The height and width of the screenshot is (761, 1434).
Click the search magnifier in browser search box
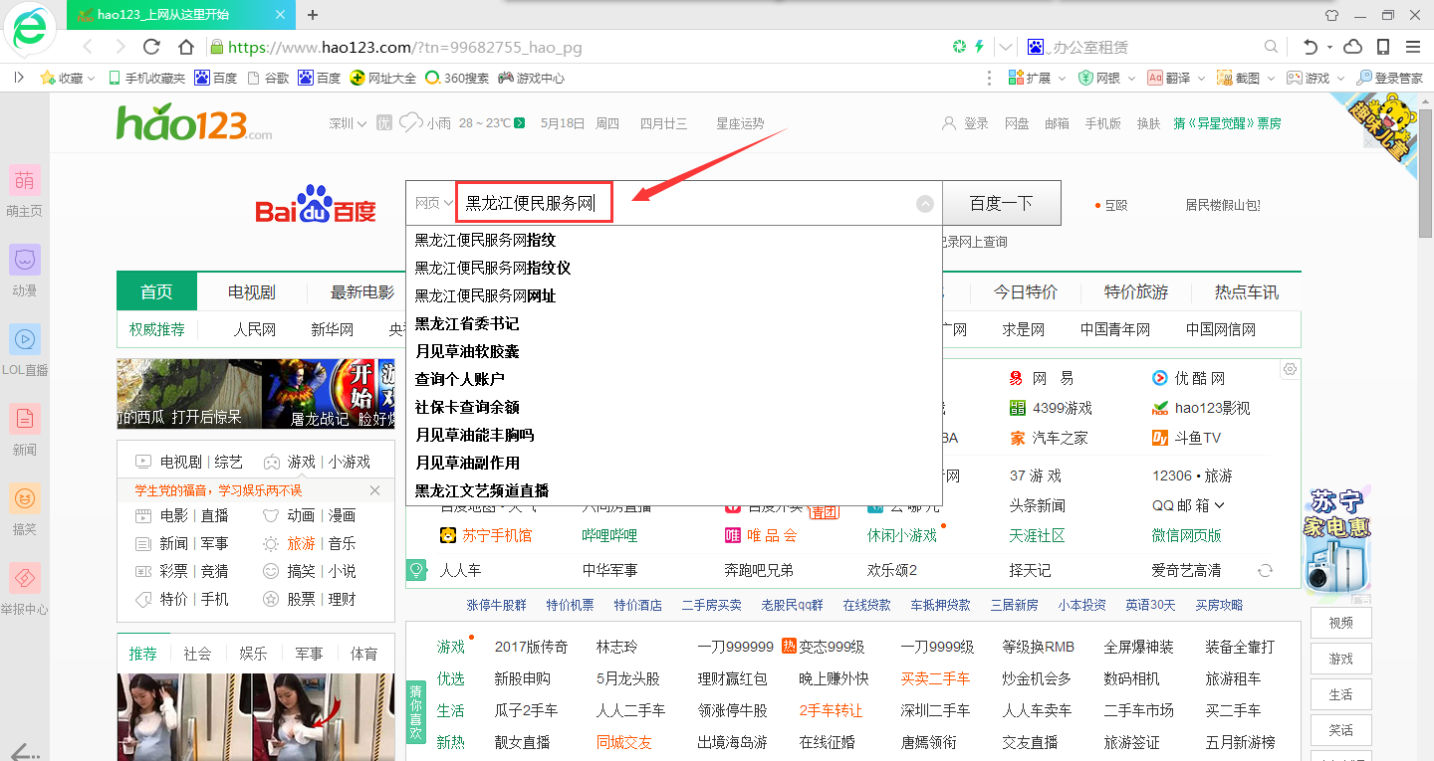(x=1272, y=47)
